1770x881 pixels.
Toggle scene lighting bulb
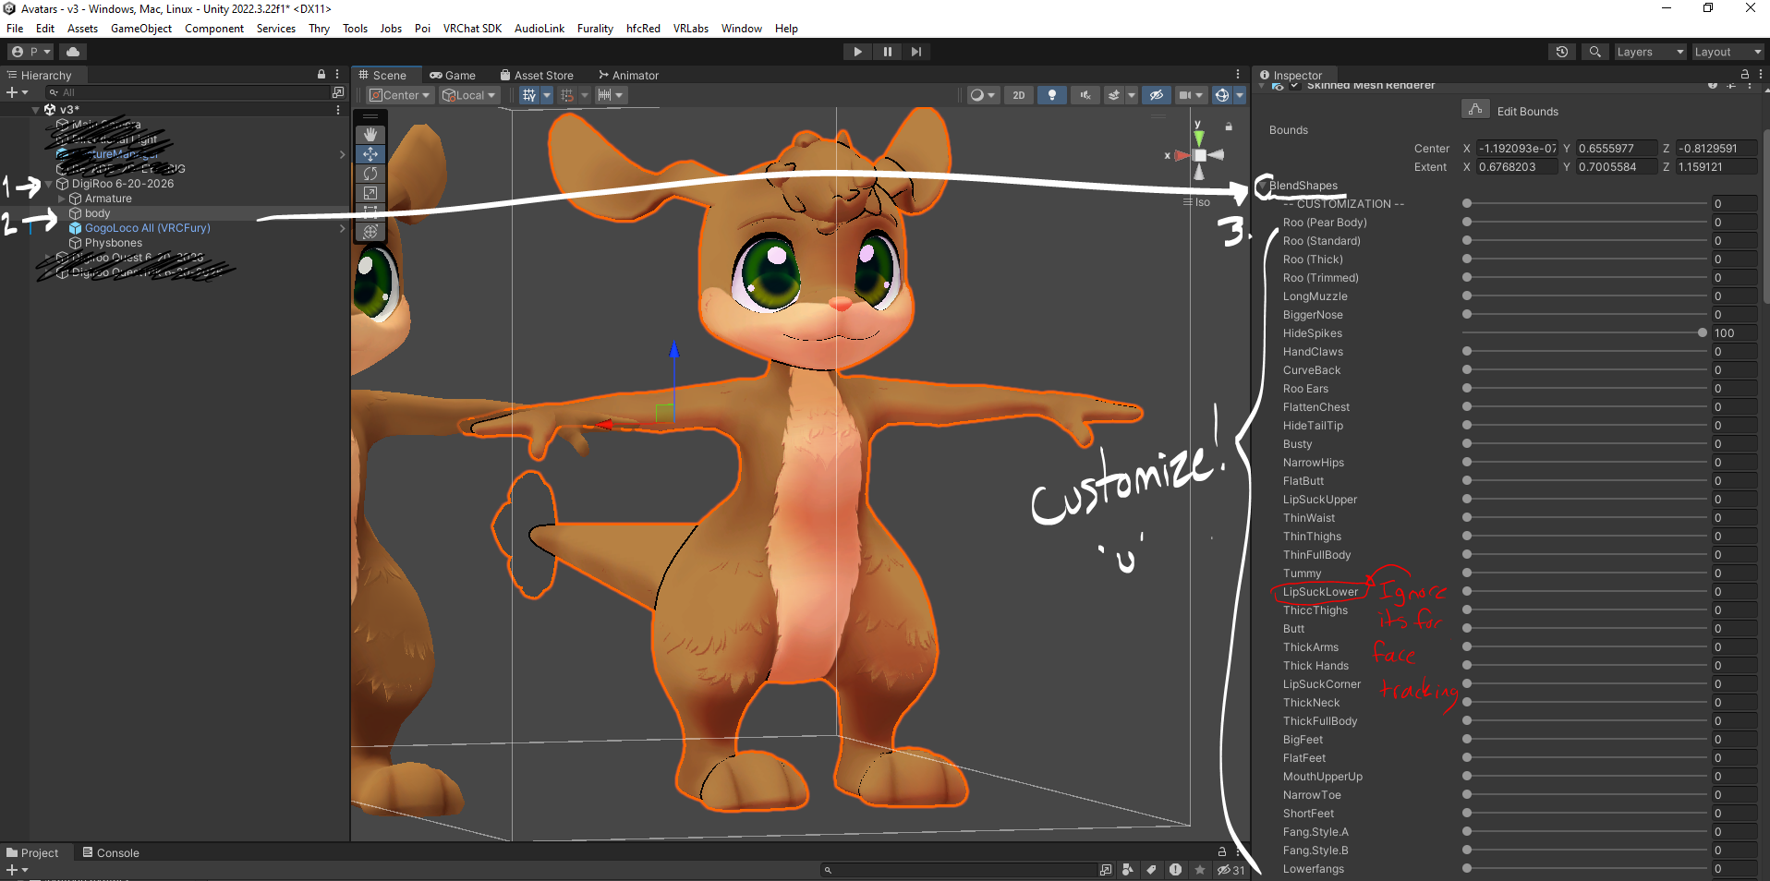click(x=1051, y=95)
